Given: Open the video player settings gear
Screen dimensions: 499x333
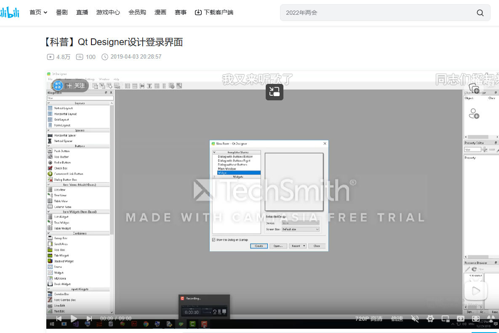Looking at the screenshot, I should click(x=430, y=319).
